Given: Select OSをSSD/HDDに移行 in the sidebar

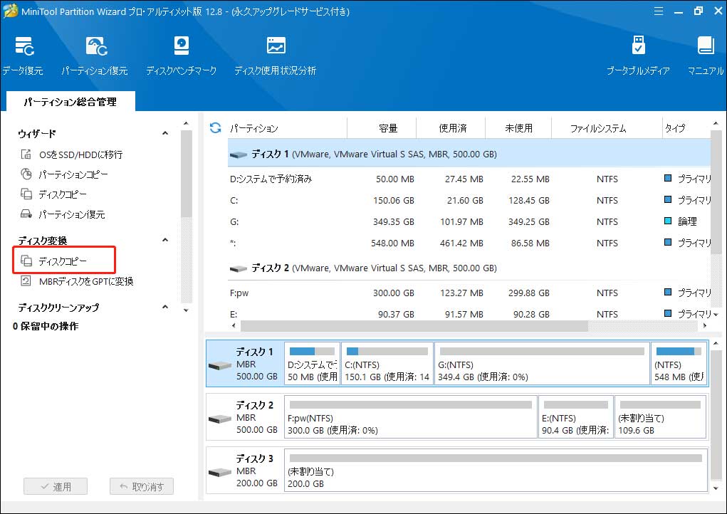Looking at the screenshot, I should coord(70,154).
